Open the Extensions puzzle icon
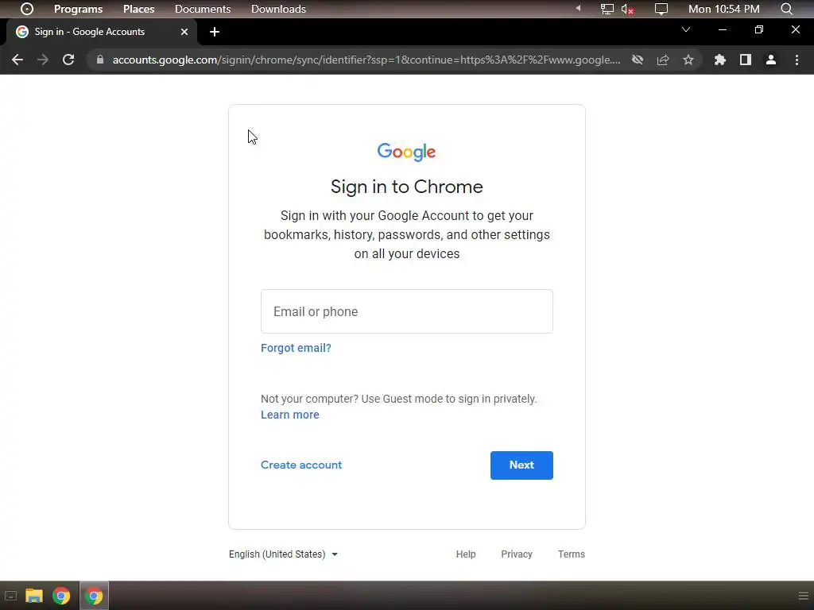This screenshot has width=814, height=610. point(719,60)
